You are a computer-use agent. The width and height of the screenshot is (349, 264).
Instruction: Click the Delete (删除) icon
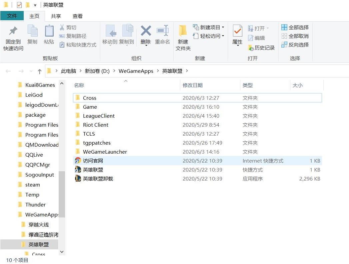point(146,35)
